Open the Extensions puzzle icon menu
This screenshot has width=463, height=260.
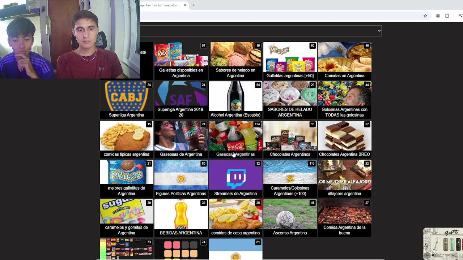pos(447,16)
